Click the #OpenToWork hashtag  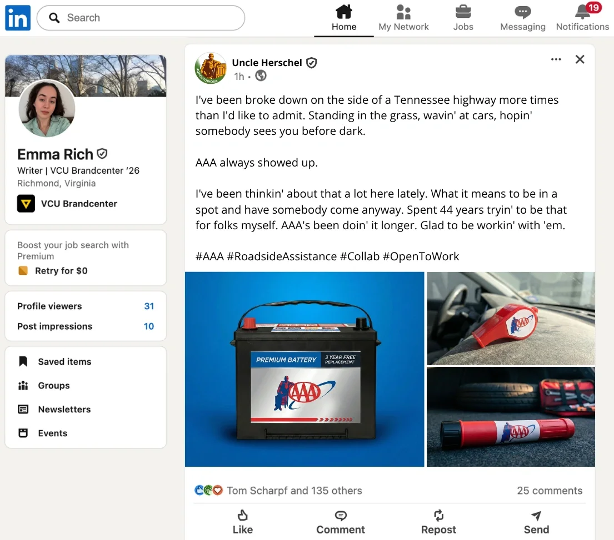(x=421, y=256)
